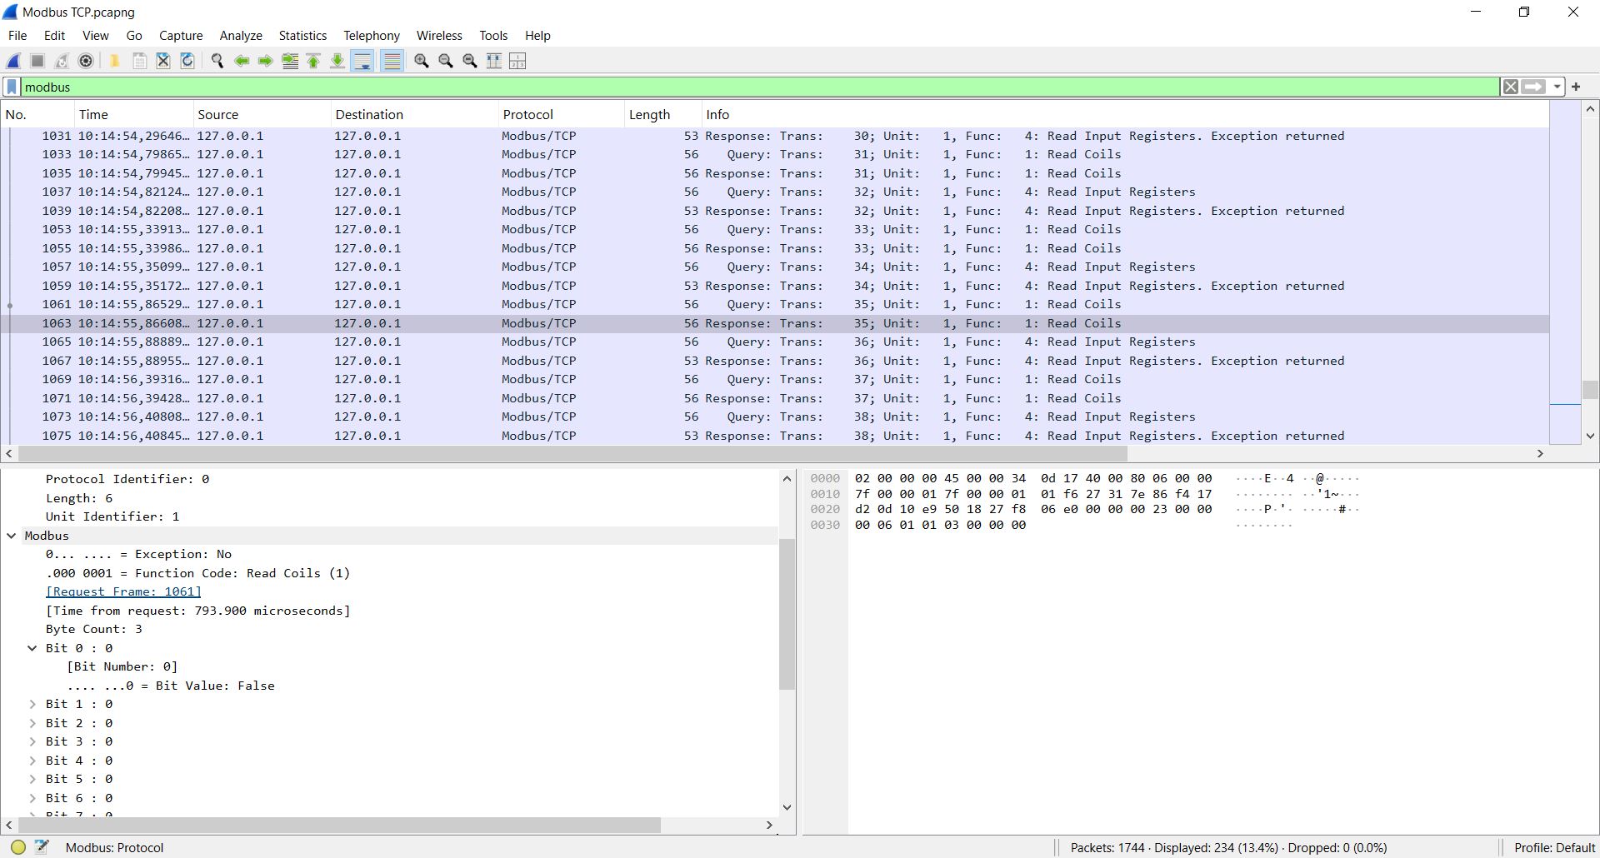The width and height of the screenshot is (1600, 858).
Task: Go to the previous packet
Action: [x=241, y=60]
